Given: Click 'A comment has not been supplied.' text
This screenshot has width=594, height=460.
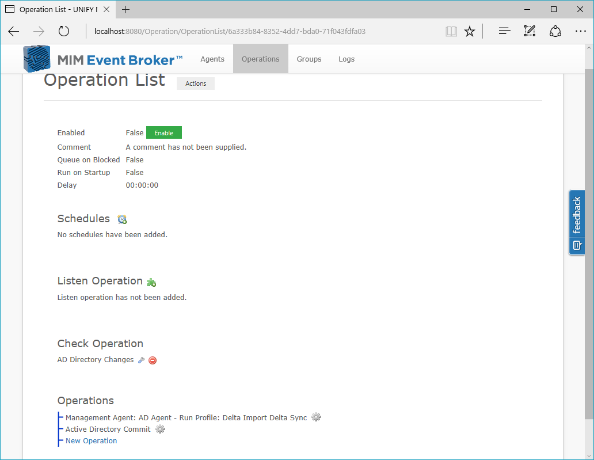Looking at the screenshot, I should [x=186, y=147].
